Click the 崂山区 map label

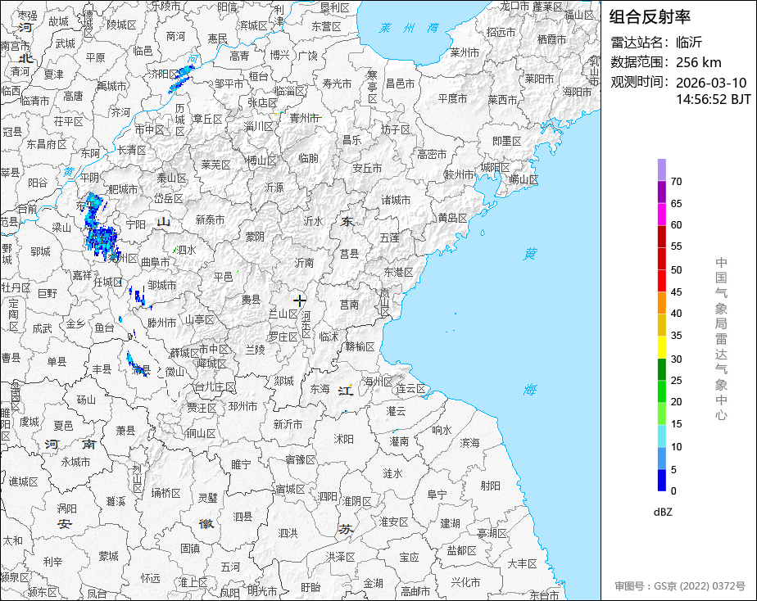524,179
